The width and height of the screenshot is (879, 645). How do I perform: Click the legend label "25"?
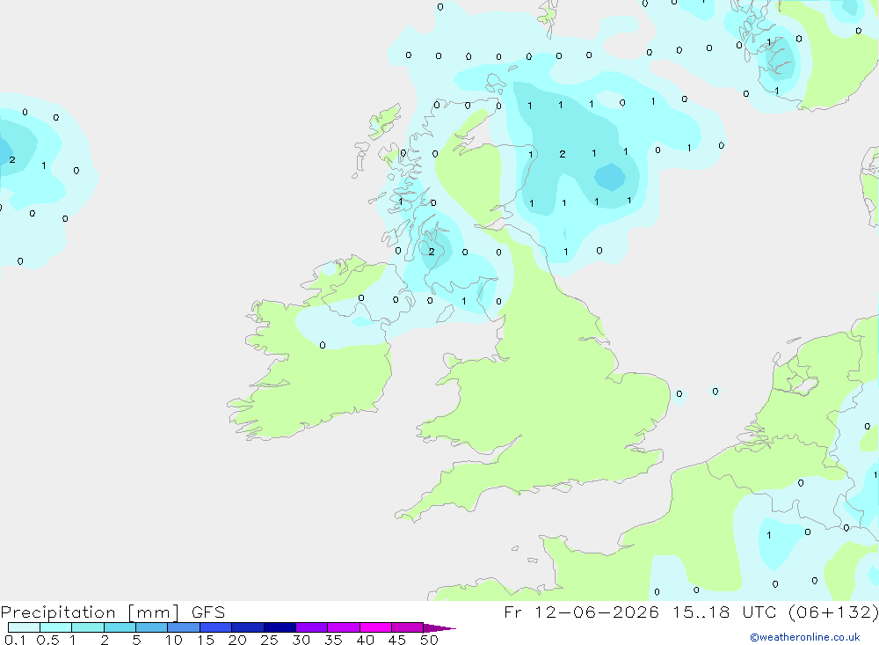(x=270, y=640)
